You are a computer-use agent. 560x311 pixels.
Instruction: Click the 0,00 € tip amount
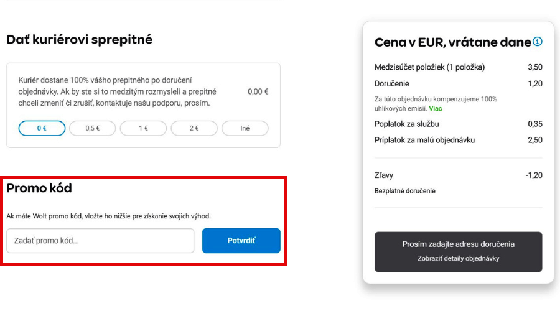point(258,91)
